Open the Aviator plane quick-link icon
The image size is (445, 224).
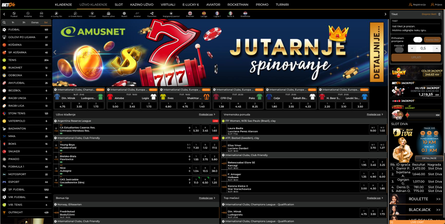[137, 13]
